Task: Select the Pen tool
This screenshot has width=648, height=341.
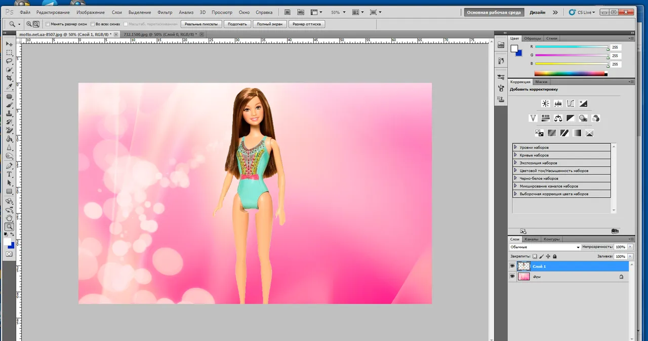Action: (9, 166)
